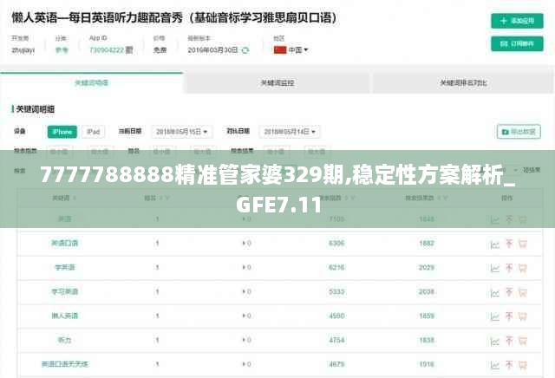Click cart icon in the 4950 row
The image size is (555, 378).
tap(523, 316)
